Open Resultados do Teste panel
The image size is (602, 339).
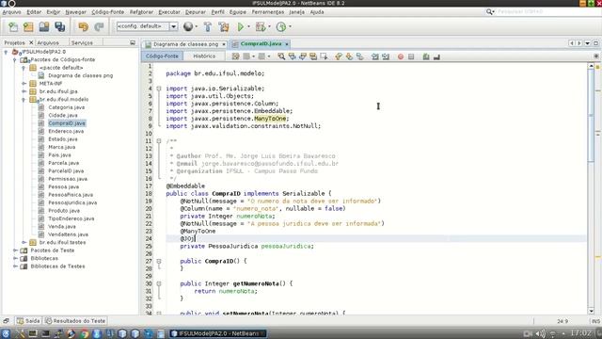tap(75, 320)
